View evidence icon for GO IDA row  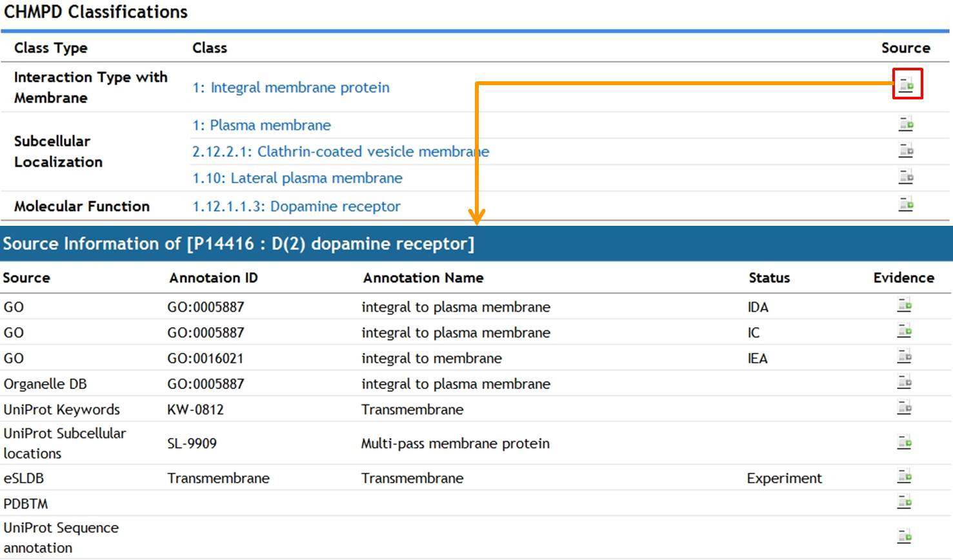pos(904,305)
